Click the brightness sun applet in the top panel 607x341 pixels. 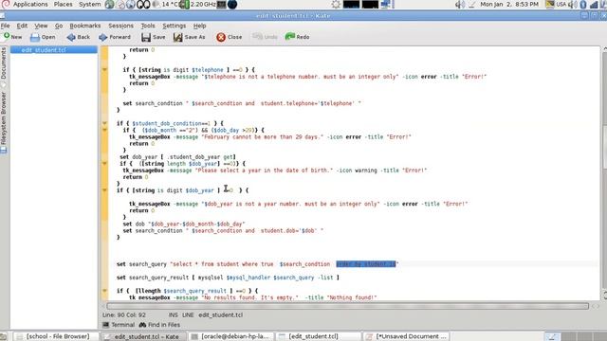click(336, 4)
